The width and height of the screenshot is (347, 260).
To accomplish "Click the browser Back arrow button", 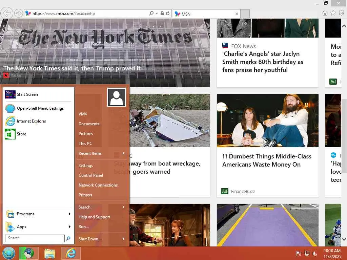I will coord(7,14).
